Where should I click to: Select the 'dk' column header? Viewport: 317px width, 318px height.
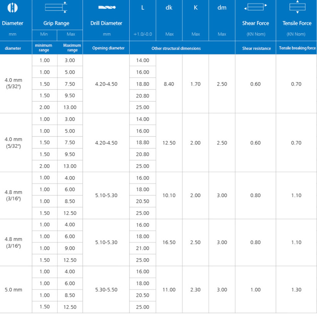169,8
